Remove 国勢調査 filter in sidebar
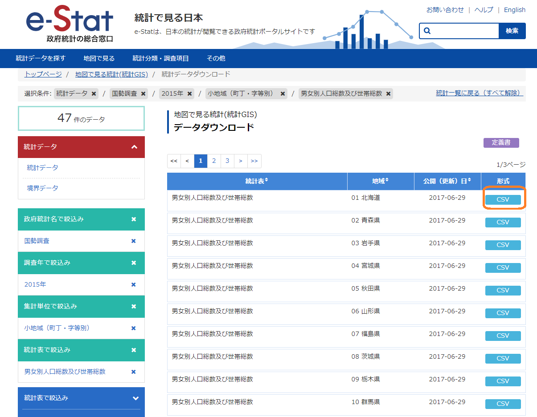 (133, 241)
